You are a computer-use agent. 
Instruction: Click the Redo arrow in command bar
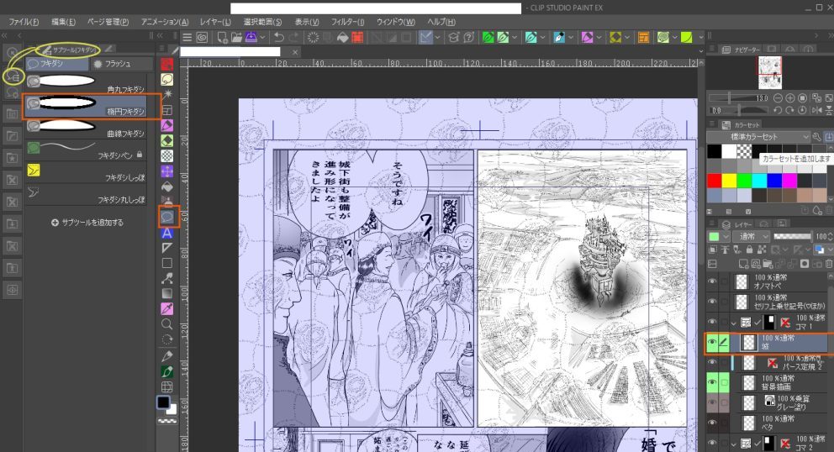(x=293, y=37)
